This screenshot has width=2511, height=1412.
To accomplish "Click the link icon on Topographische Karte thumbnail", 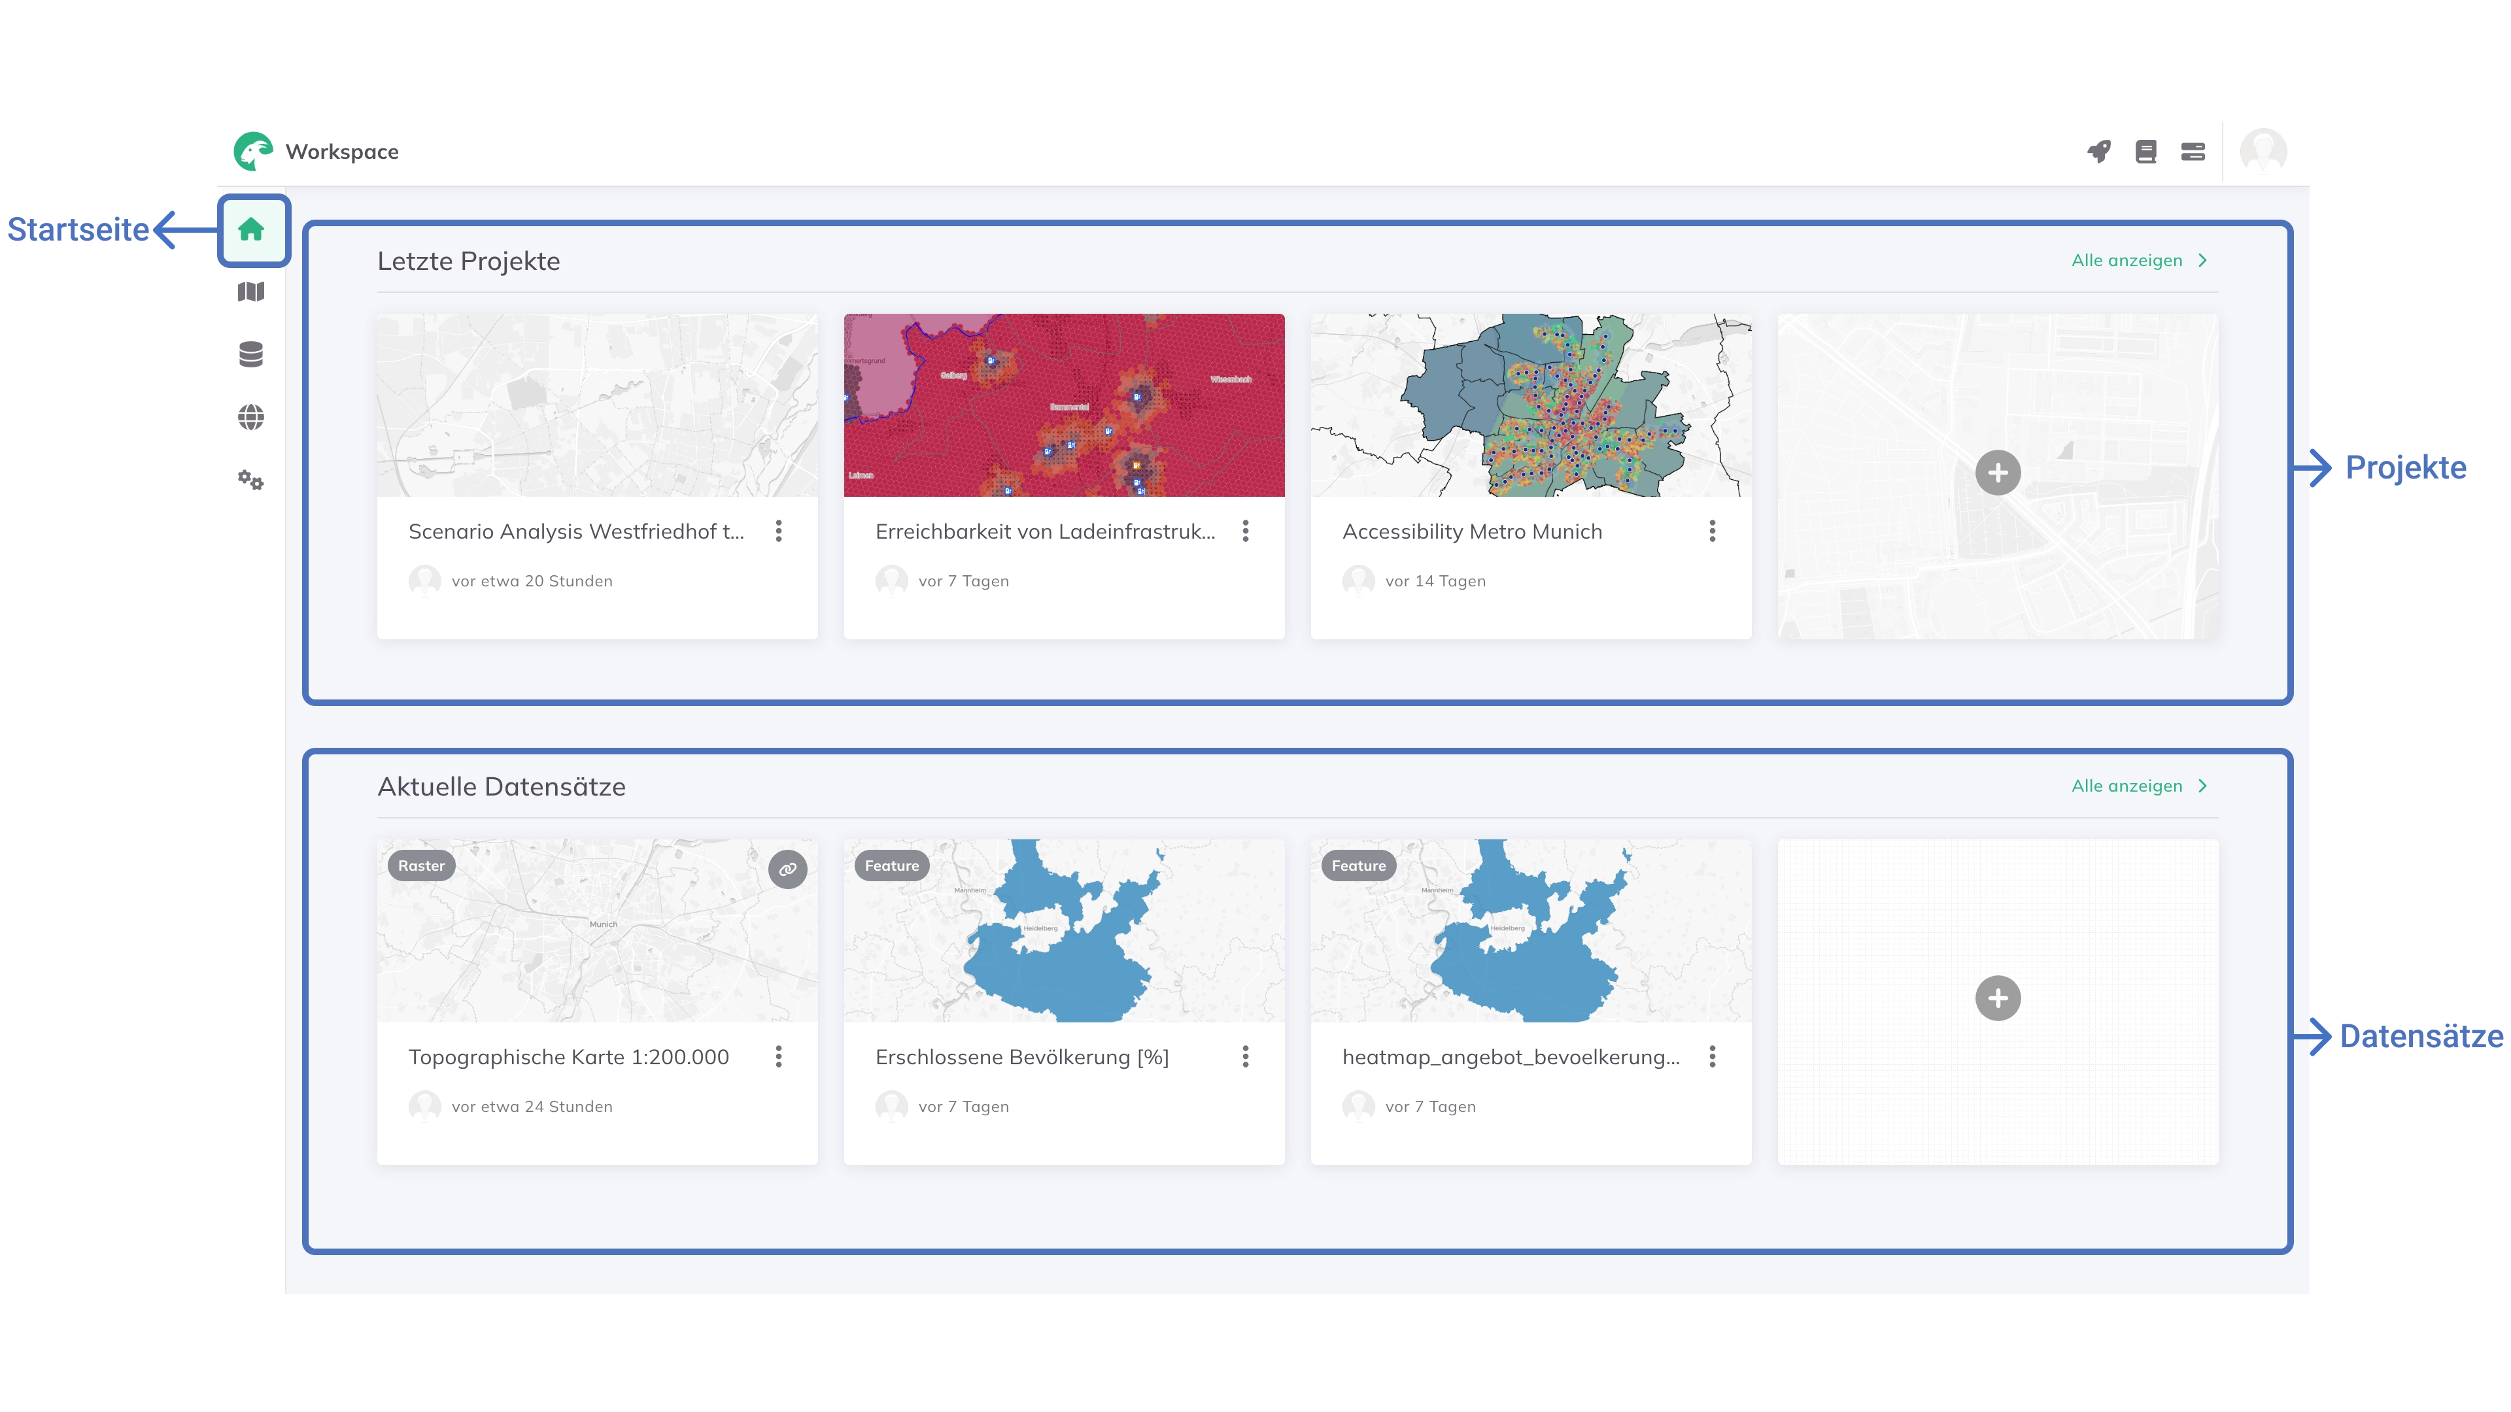I will (787, 869).
